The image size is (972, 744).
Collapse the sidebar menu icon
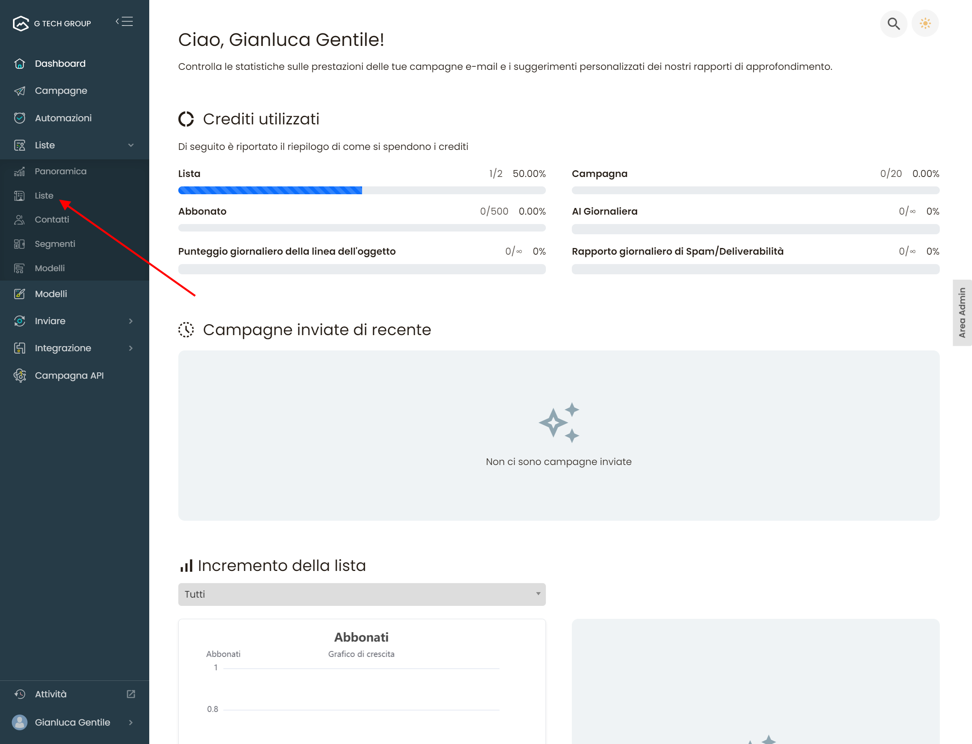coord(124,21)
